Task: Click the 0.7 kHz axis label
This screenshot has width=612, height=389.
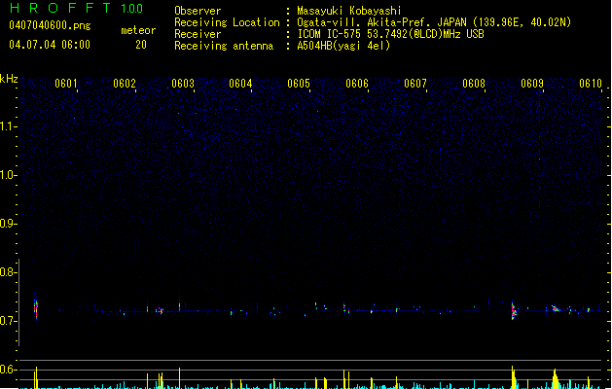Action: pyautogui.click(x=7, y=321)
